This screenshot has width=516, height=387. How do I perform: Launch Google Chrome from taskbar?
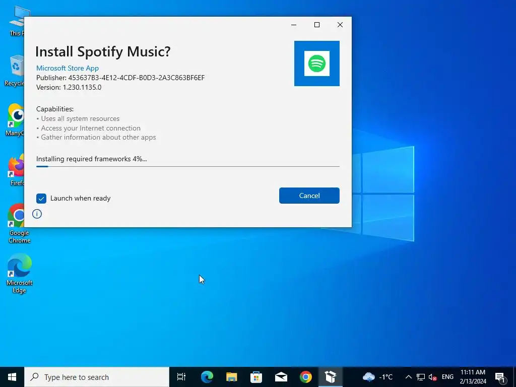coord(306,377)
